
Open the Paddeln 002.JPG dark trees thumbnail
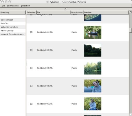tap(93, 50)
